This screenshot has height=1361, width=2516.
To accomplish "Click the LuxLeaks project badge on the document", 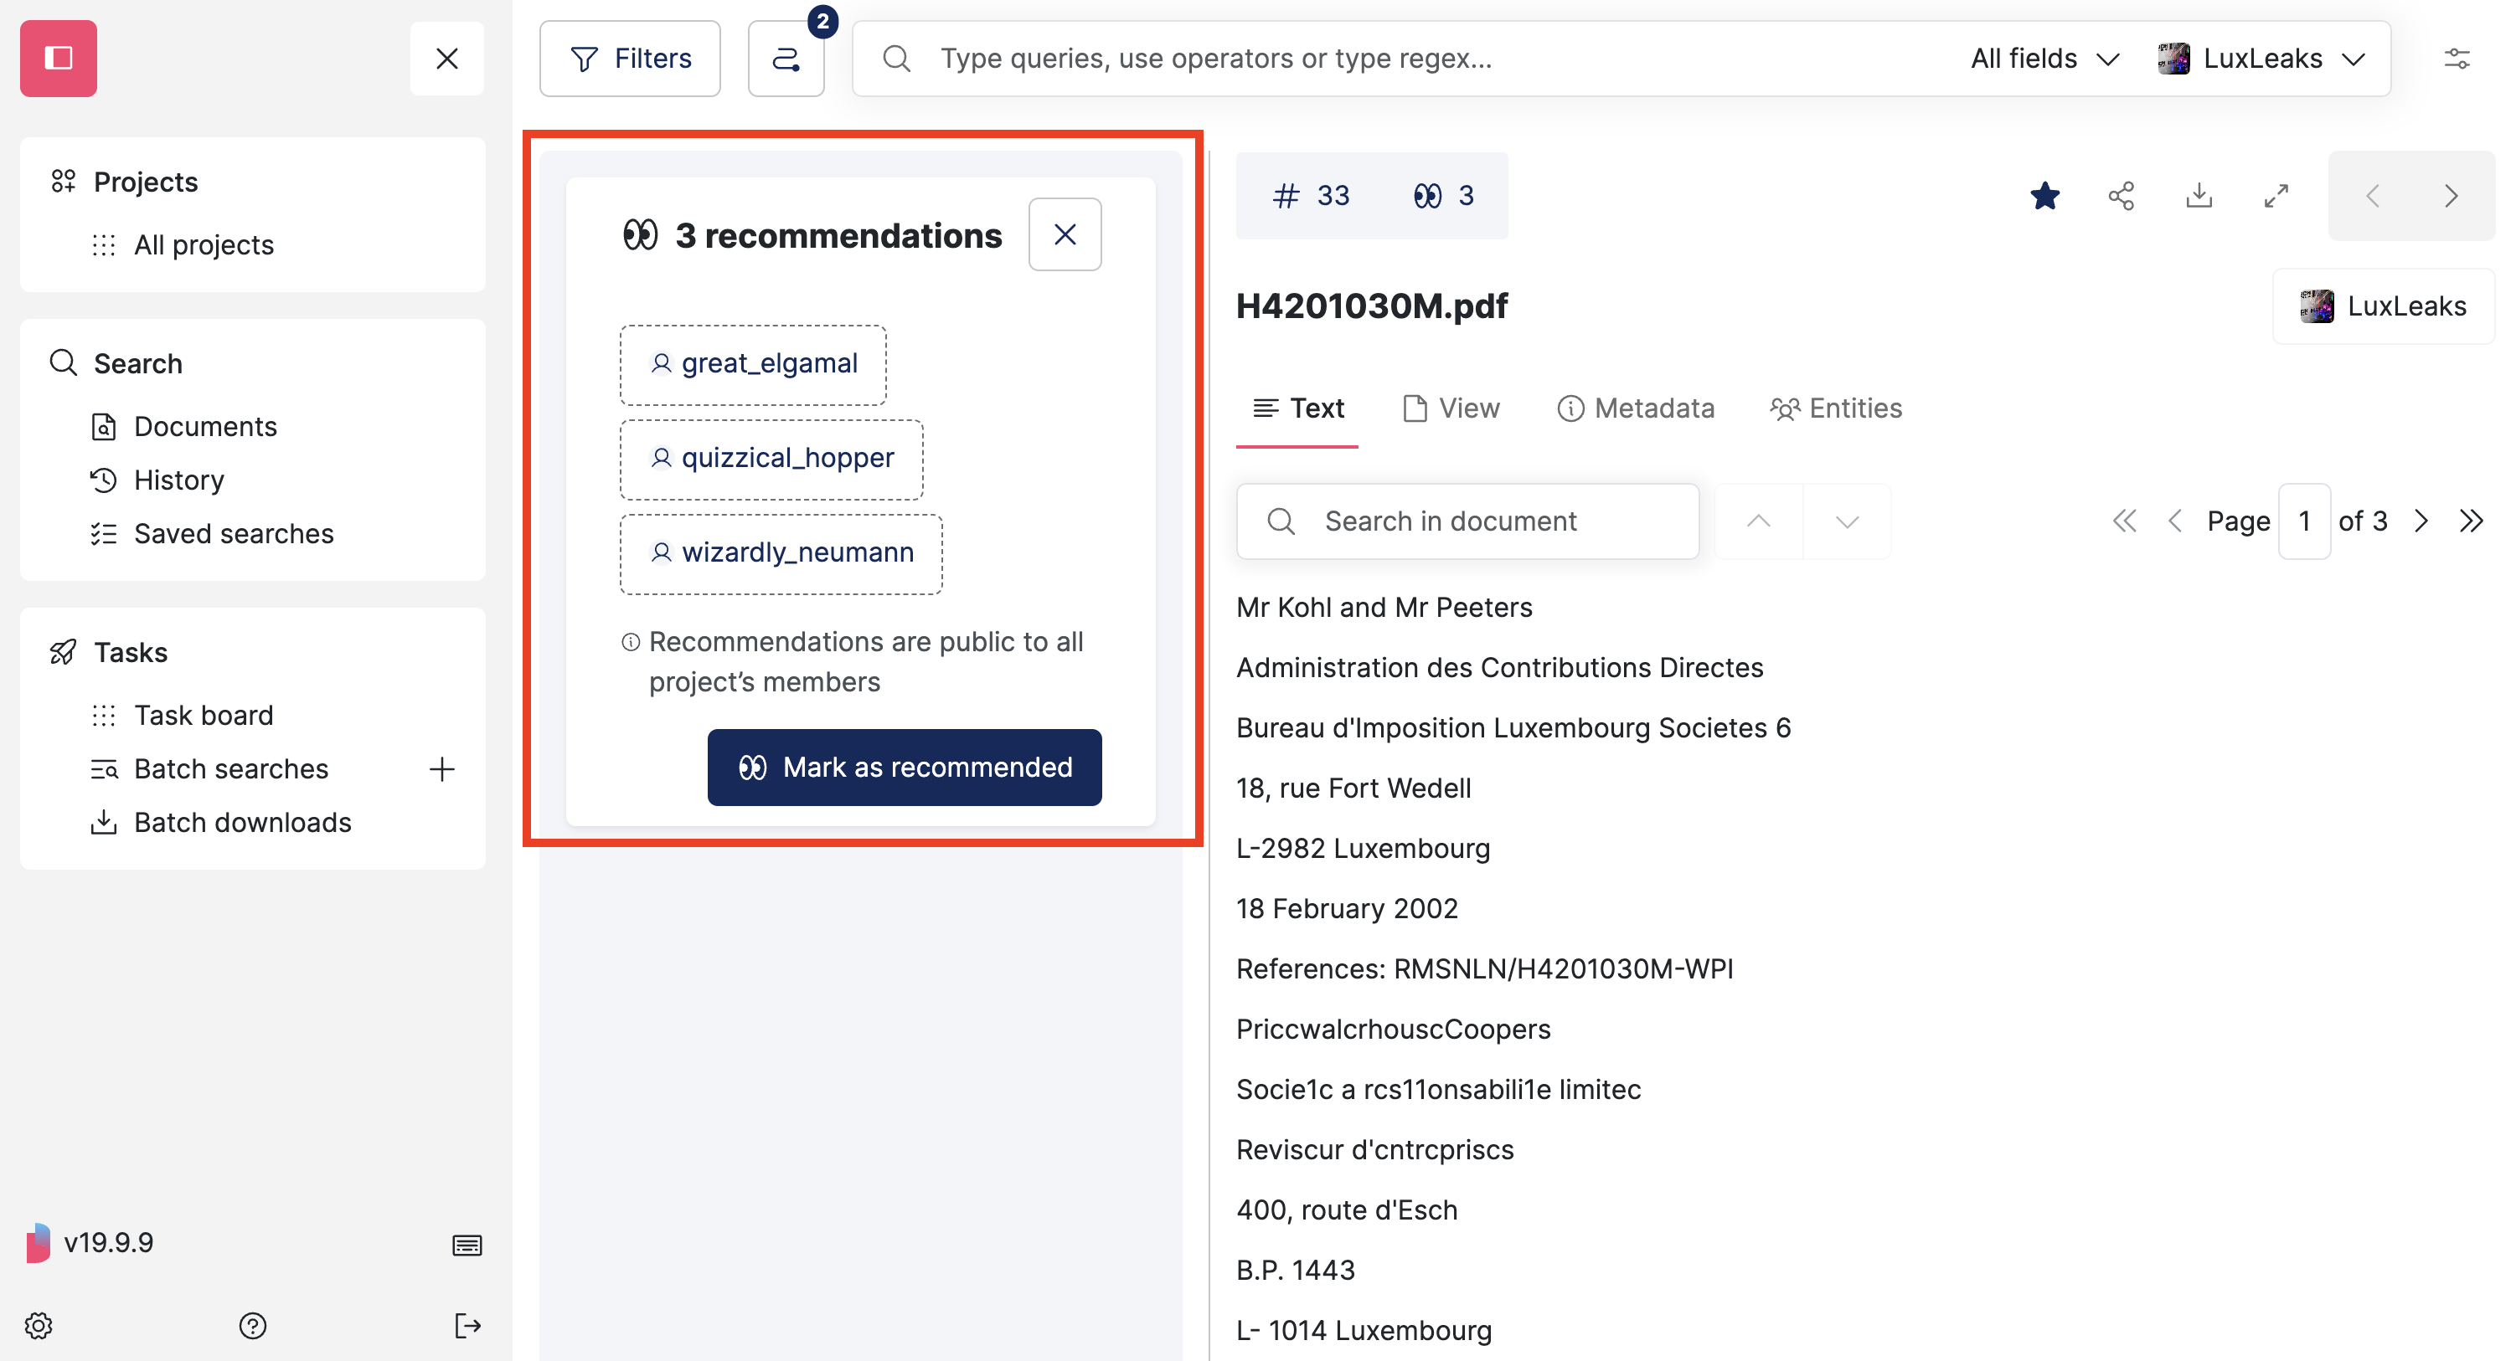I will pos(2383,306).
